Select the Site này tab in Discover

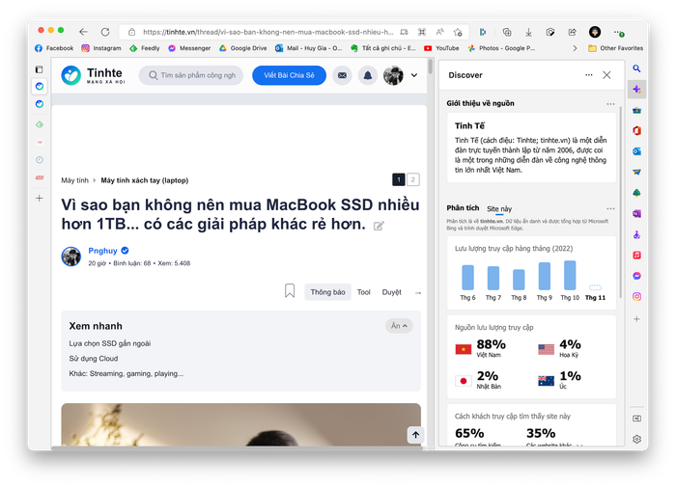tap(499, 208)
